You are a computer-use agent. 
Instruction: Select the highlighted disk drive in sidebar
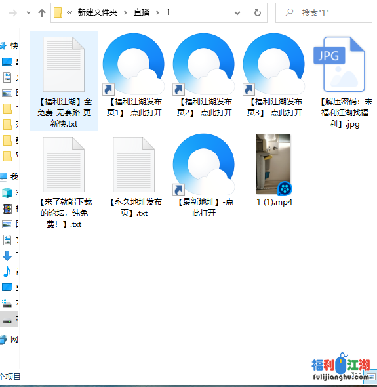coord(9,319)
